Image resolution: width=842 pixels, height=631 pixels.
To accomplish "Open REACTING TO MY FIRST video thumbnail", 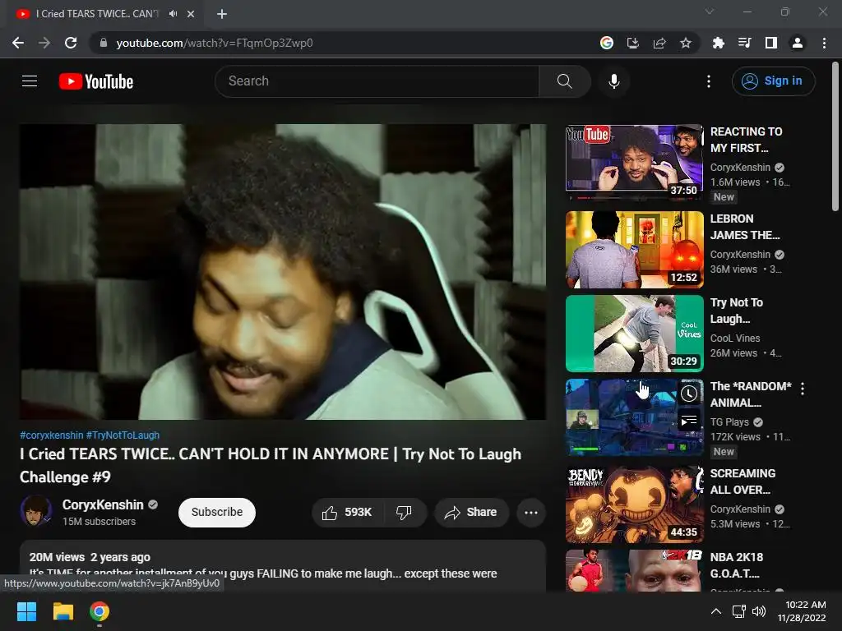I will [634, 162].
